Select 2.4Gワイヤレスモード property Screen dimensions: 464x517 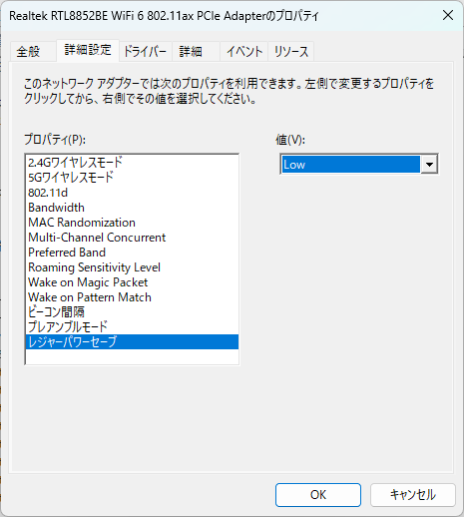tap(132, 163)
